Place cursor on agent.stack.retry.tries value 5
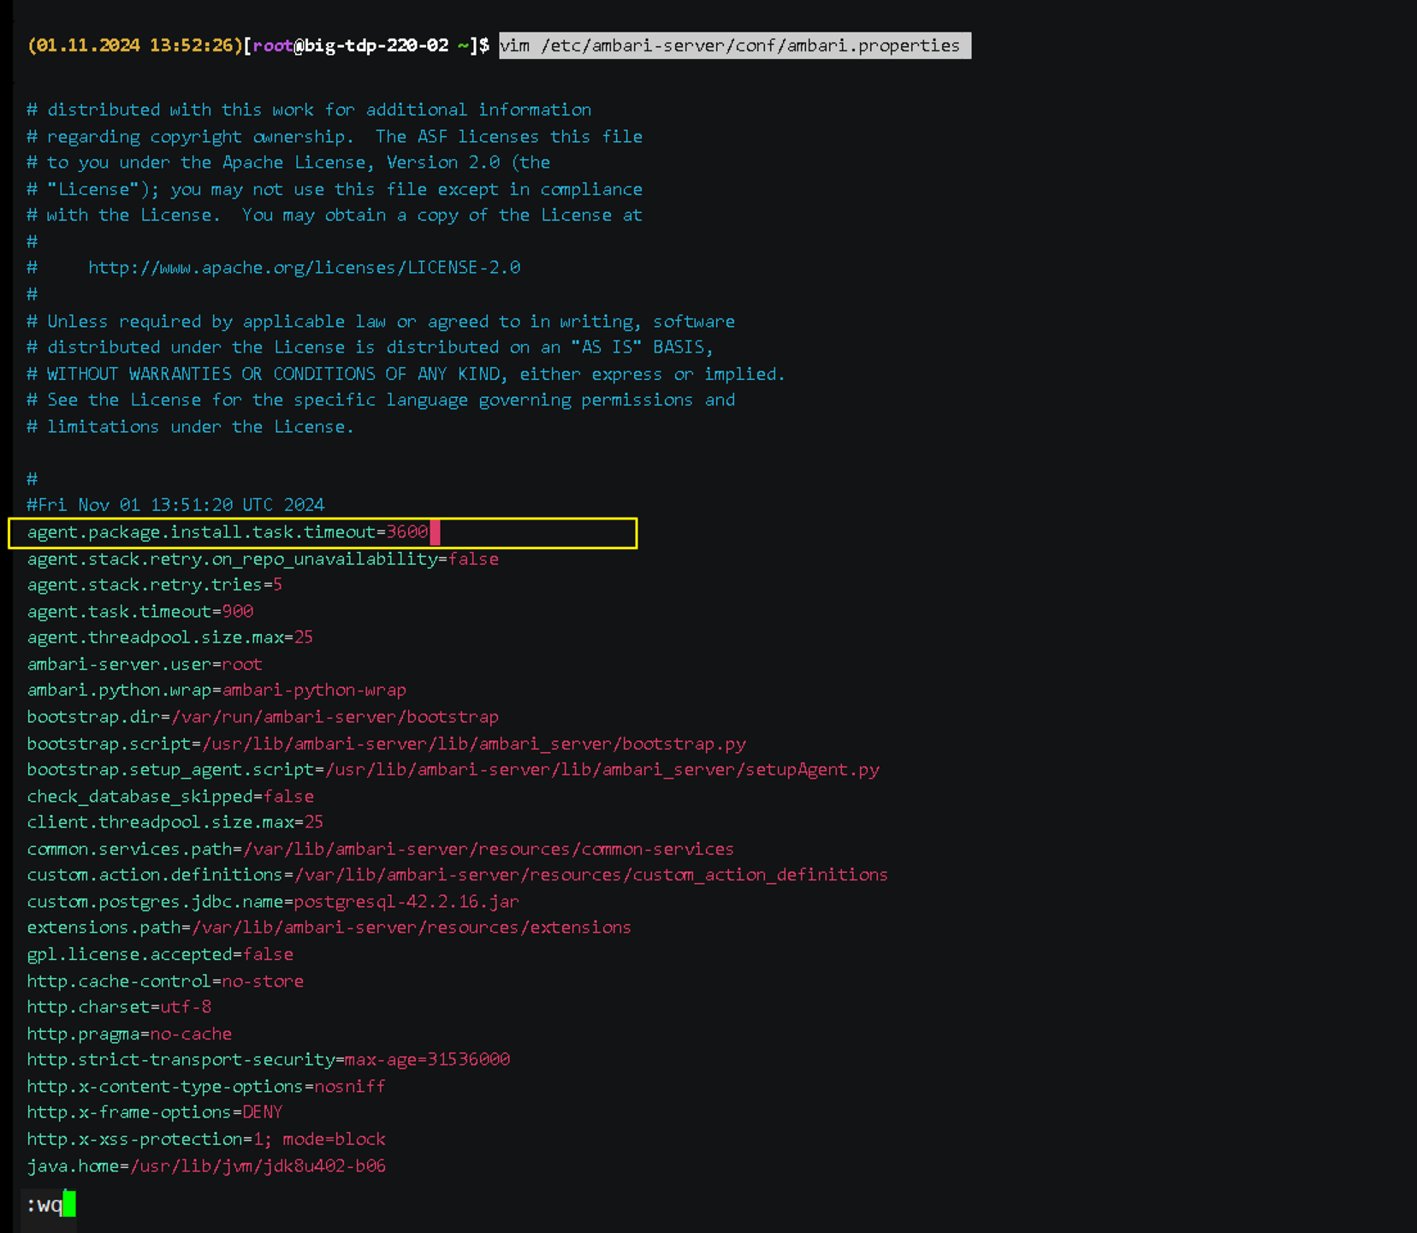The height and width of the screenshot is (1233, 1417). pyautogui.click(x=278, y=585)
